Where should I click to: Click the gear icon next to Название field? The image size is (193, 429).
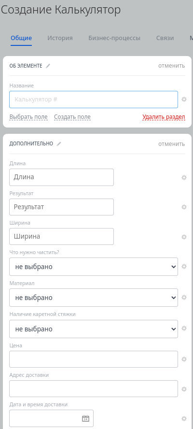tap(184, 100)
